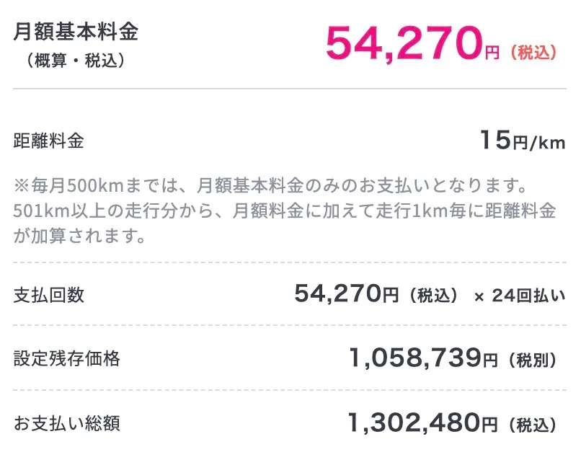The image size is (581, 460).
Task: Click the 月額基本料金 heading
Action: (75, 32)
